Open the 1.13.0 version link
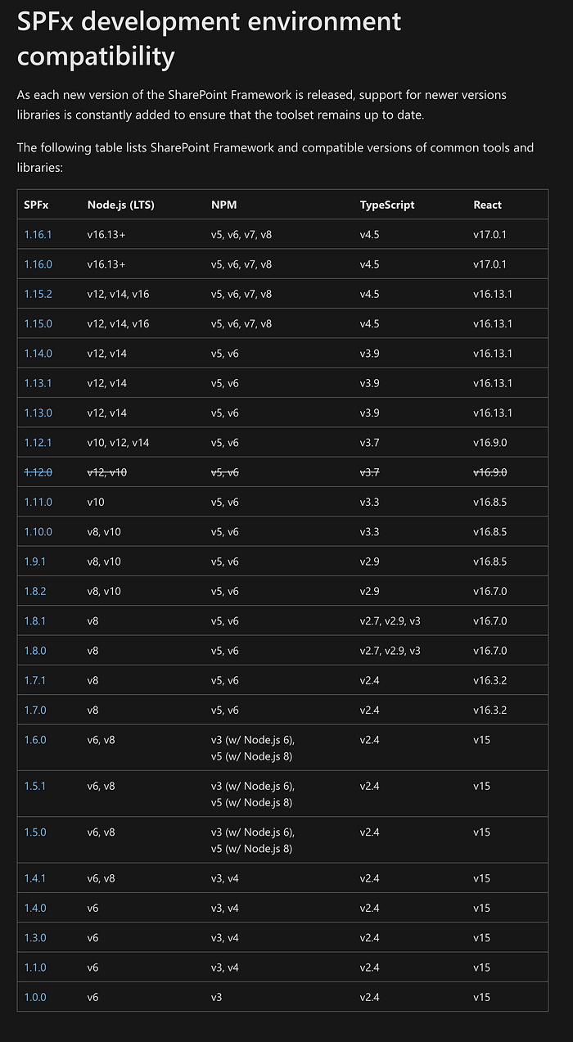The image size is (573, 1042). click(38, 413)
